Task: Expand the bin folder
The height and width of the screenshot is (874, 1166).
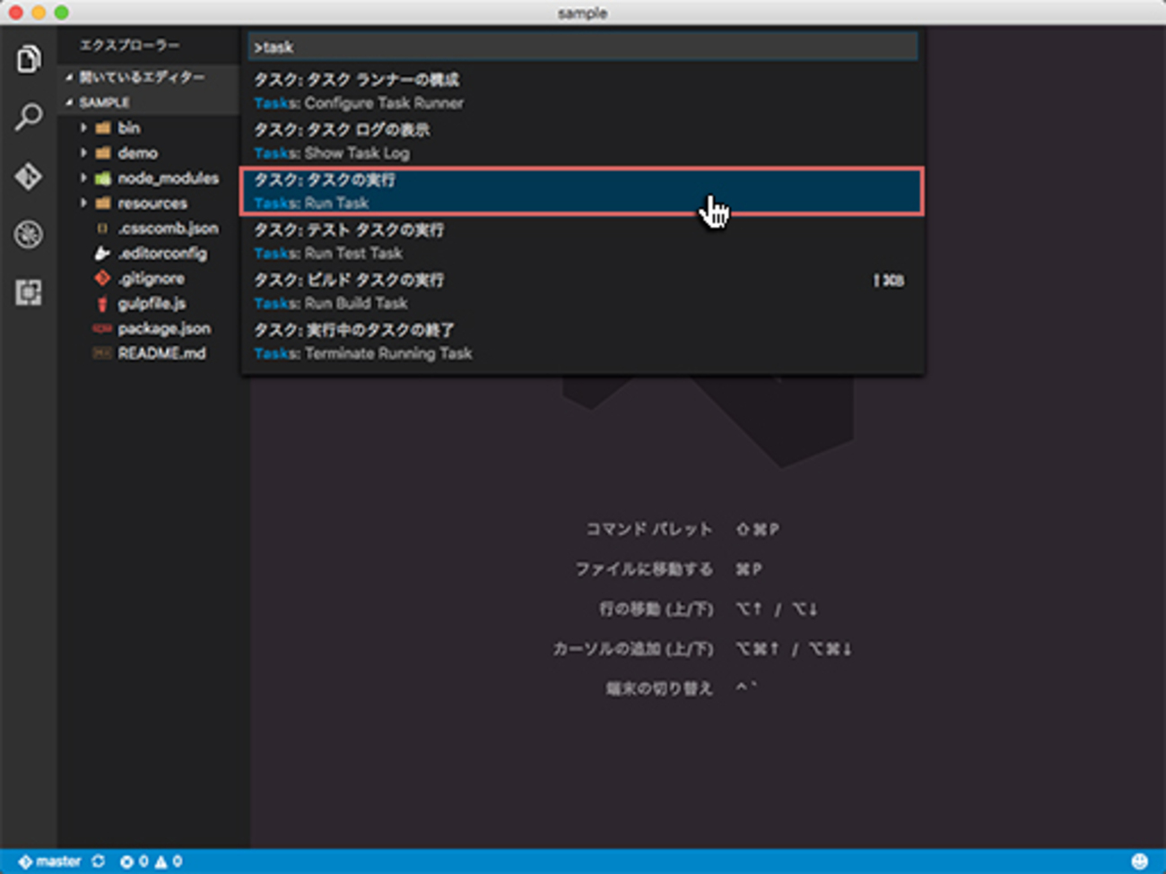Action: pyautogui.click(x=128, y=128)
